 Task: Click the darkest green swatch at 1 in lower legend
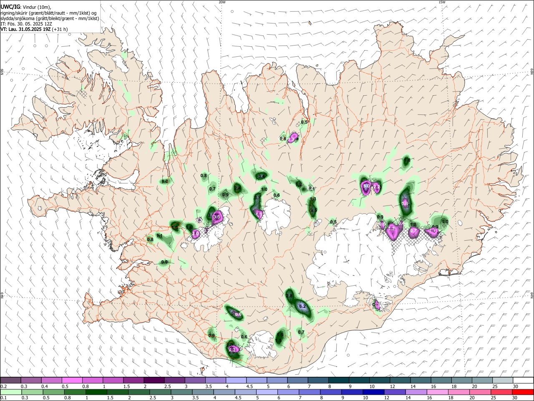pos(96,392)
